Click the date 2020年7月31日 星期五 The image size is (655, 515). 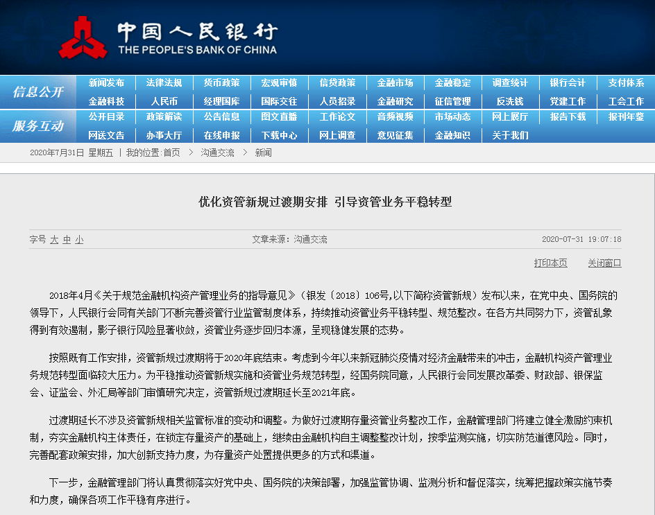pyautogui.click(x=71, y=152)
